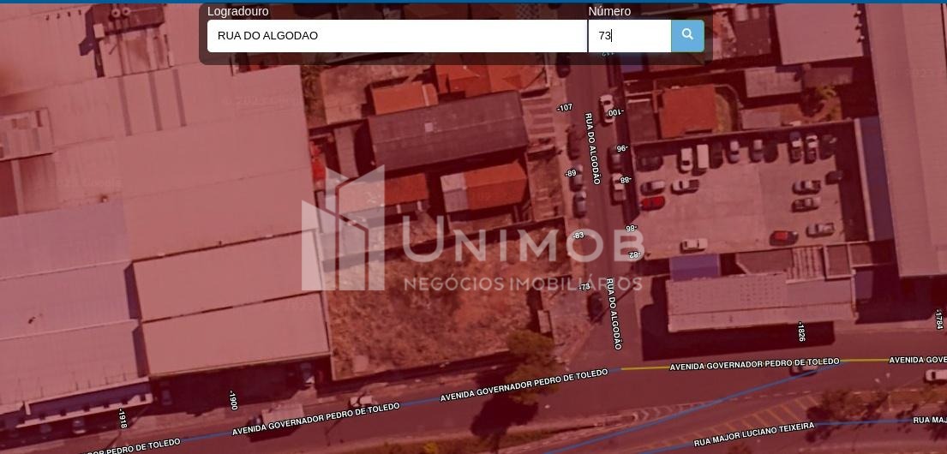The height and width of the screenshot is (454, 947).
Task: Select address marker 1900 on the avenue
Action: [232, 400]
